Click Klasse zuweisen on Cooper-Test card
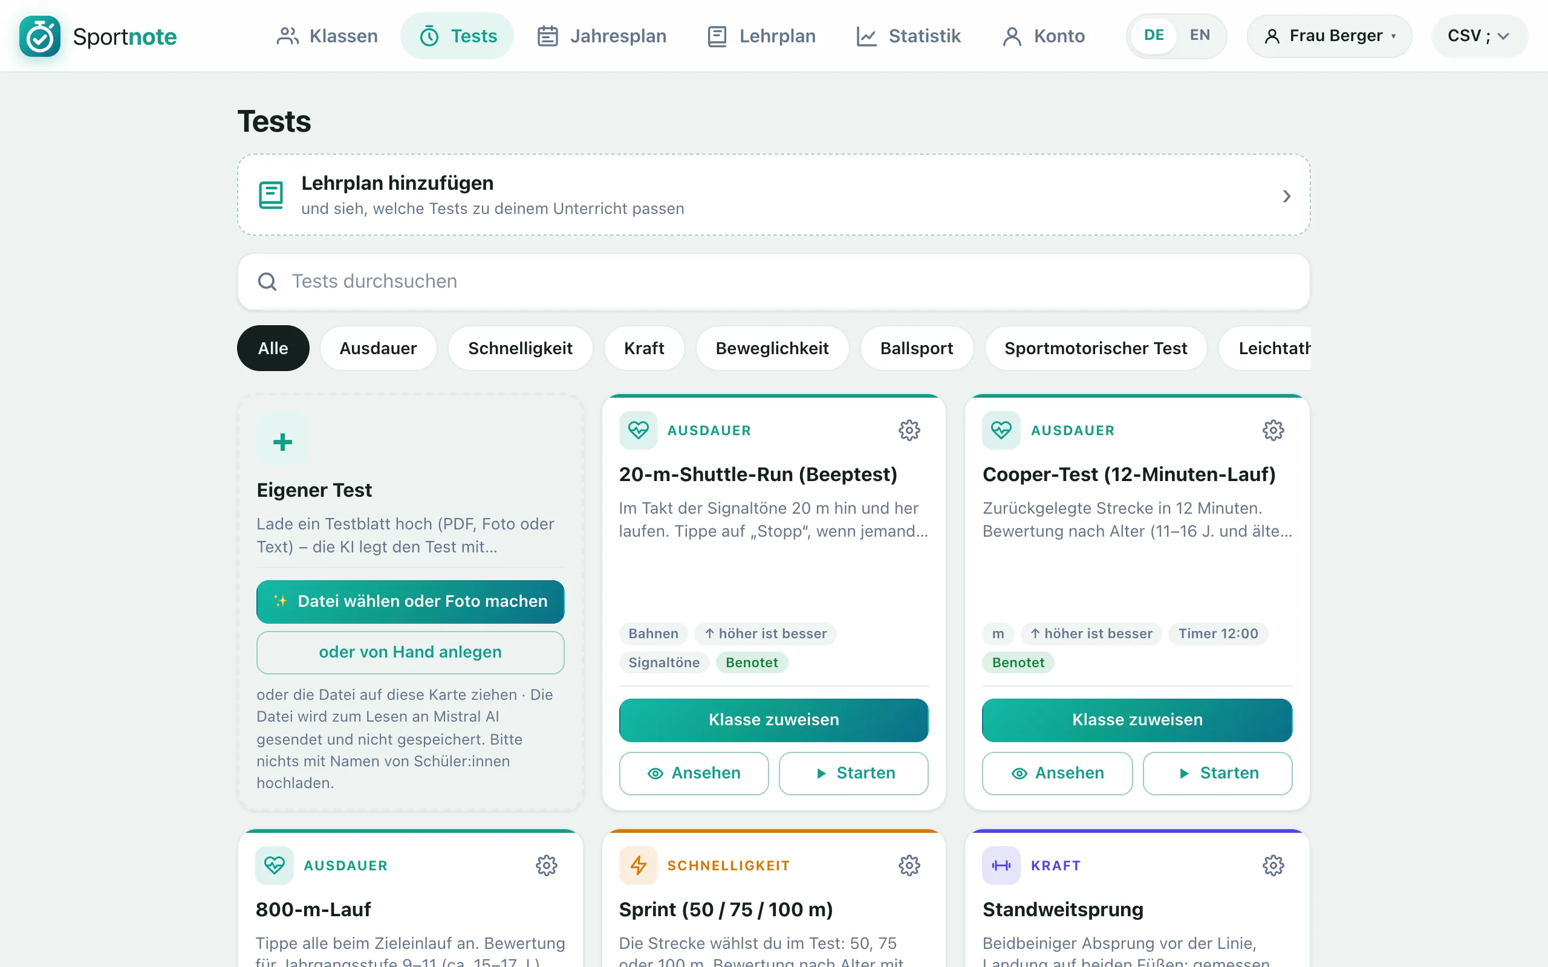Image resolution: width=1548 pixels, height=967 pixels. coord(1137,720)
